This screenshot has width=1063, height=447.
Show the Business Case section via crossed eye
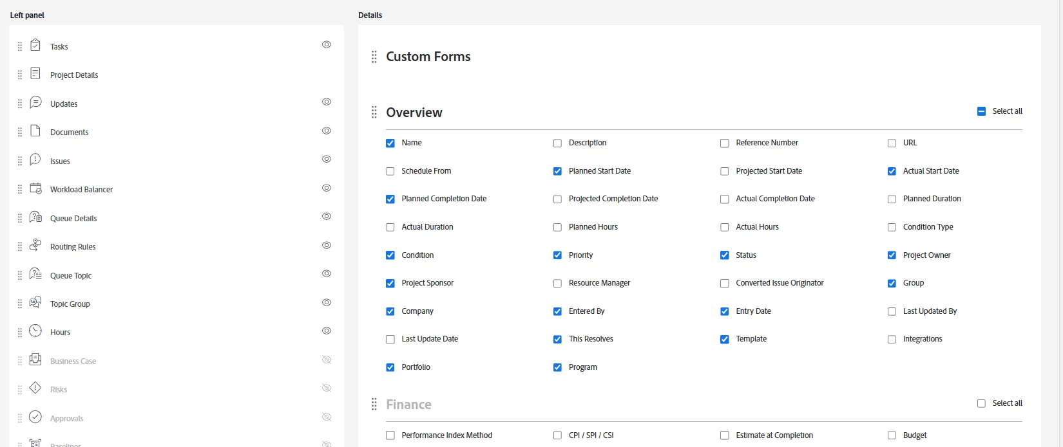[x=327, y=360]
